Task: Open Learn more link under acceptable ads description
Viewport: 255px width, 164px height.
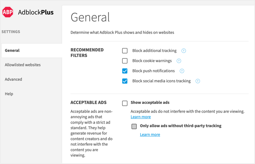Action: tap(141, 117)
